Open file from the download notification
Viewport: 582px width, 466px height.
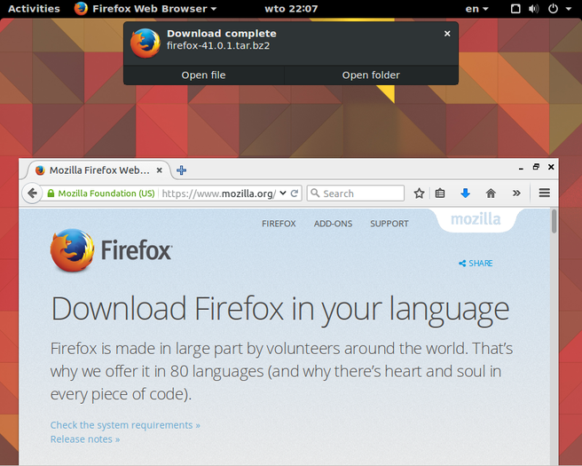[x=203, y=75]
